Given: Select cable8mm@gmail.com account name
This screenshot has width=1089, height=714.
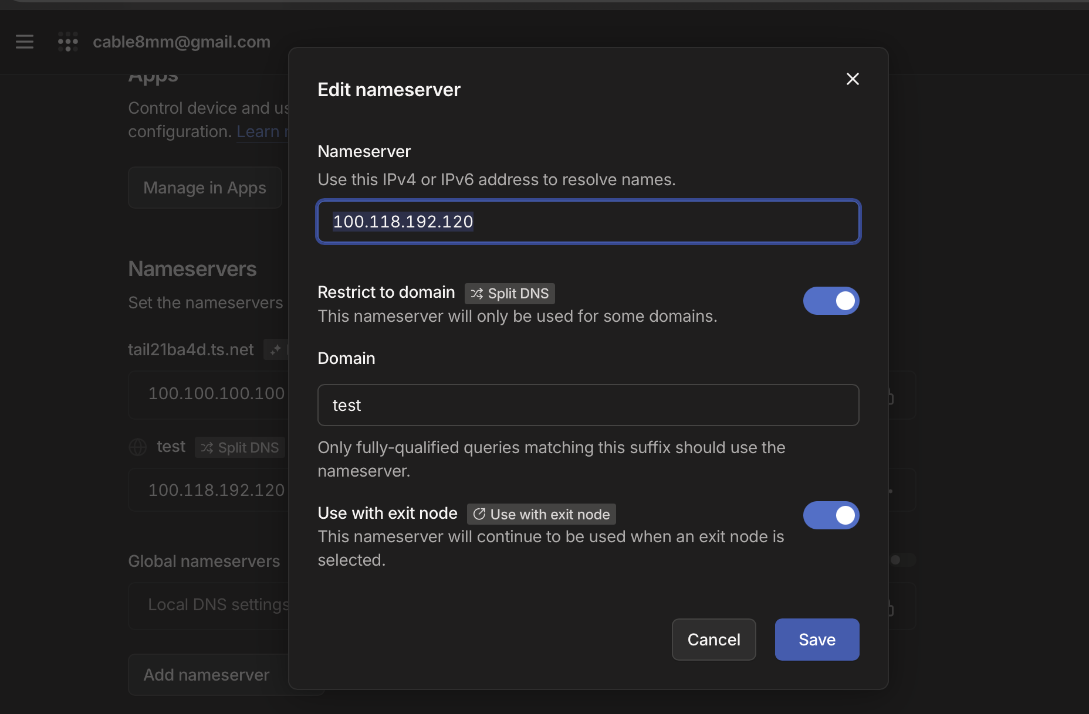Looking at the screenshot, I should pyautogui.click(x=181, y=42).
